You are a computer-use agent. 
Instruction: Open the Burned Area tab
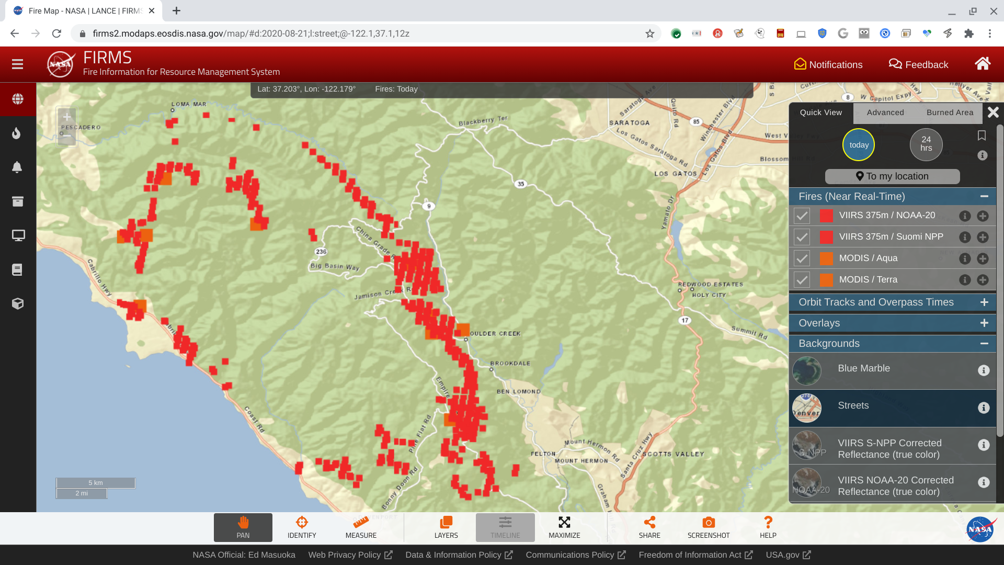click(950, 112)
